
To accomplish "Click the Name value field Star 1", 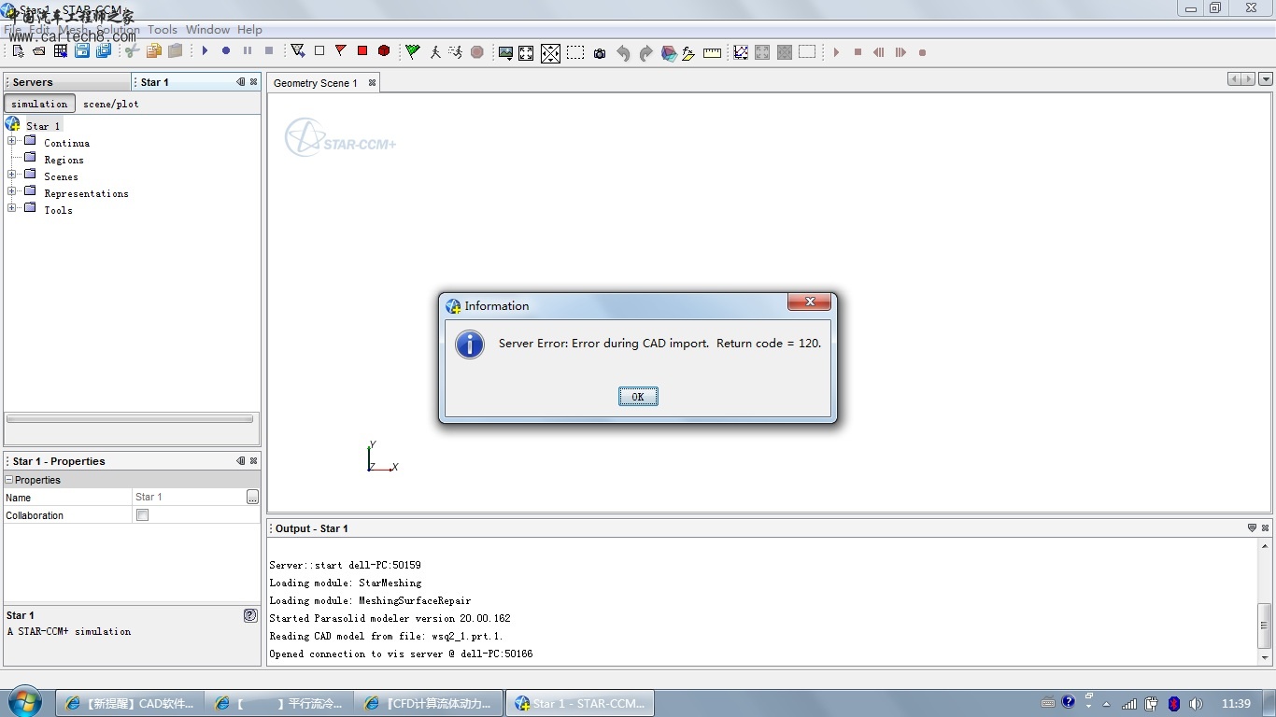I will (x=190, y=497).
